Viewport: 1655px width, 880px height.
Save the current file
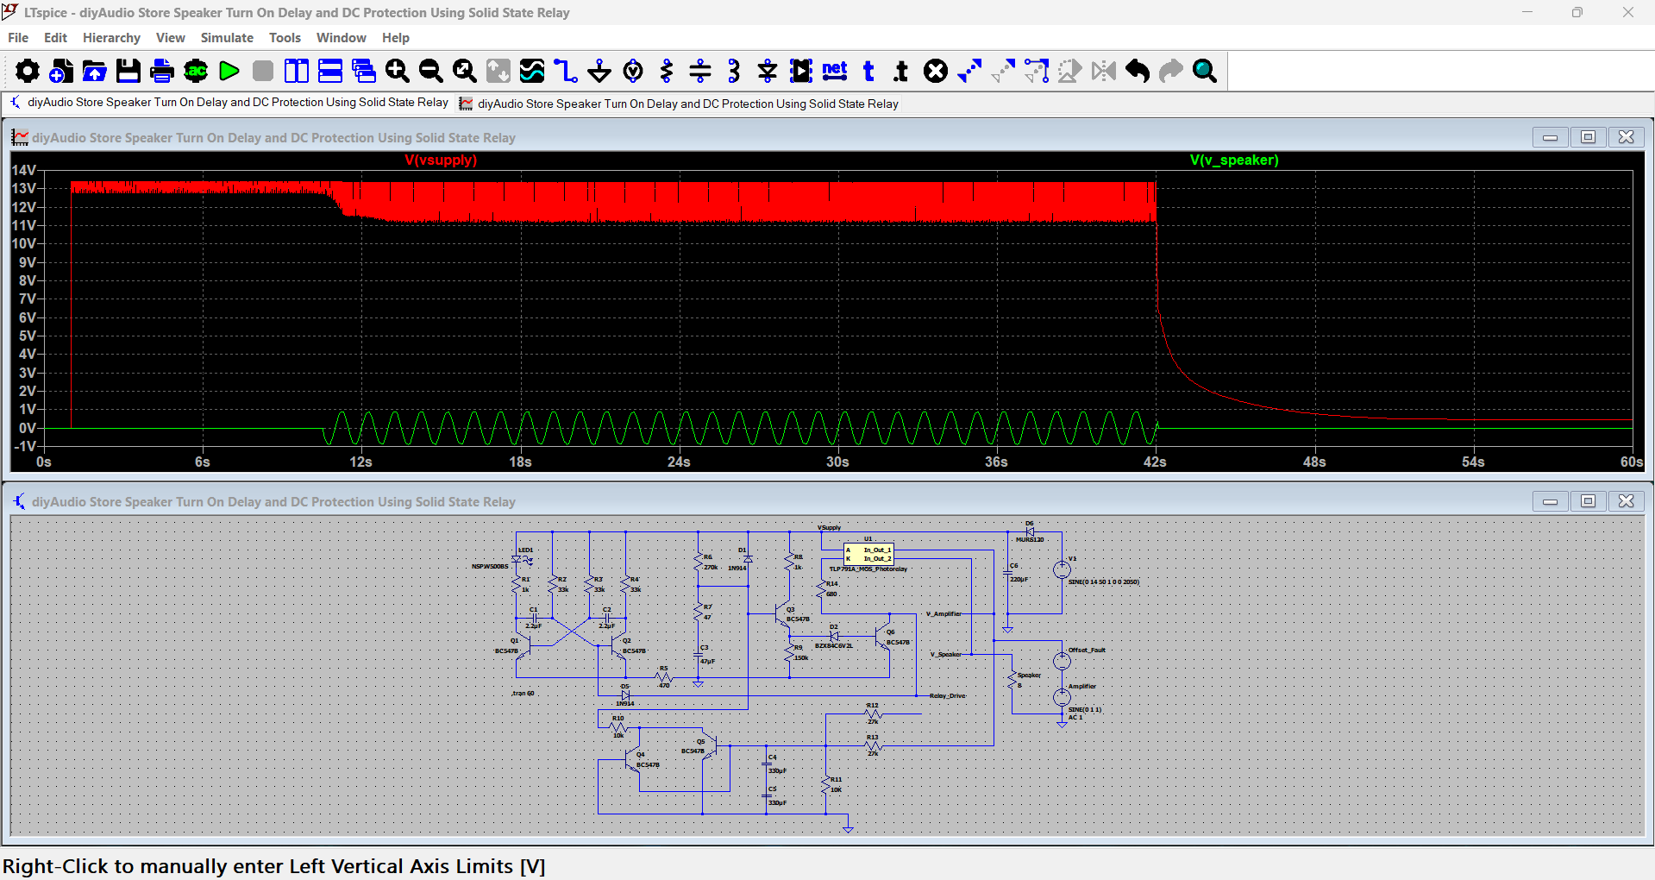[x=129, y=71]
